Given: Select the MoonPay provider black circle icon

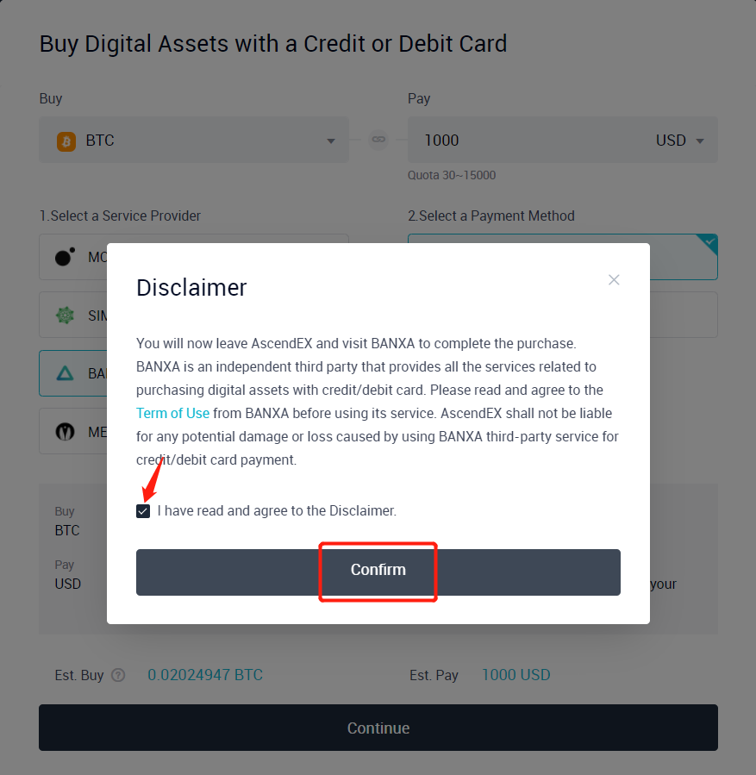Looking at the screenshot, I should (65, 257).
